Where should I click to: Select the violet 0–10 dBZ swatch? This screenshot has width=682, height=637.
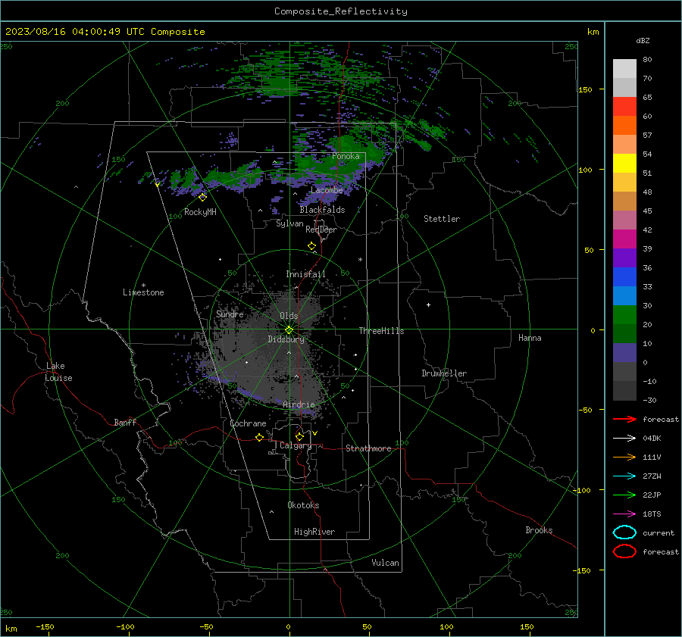pyautogui.click(x=624, y=353)
